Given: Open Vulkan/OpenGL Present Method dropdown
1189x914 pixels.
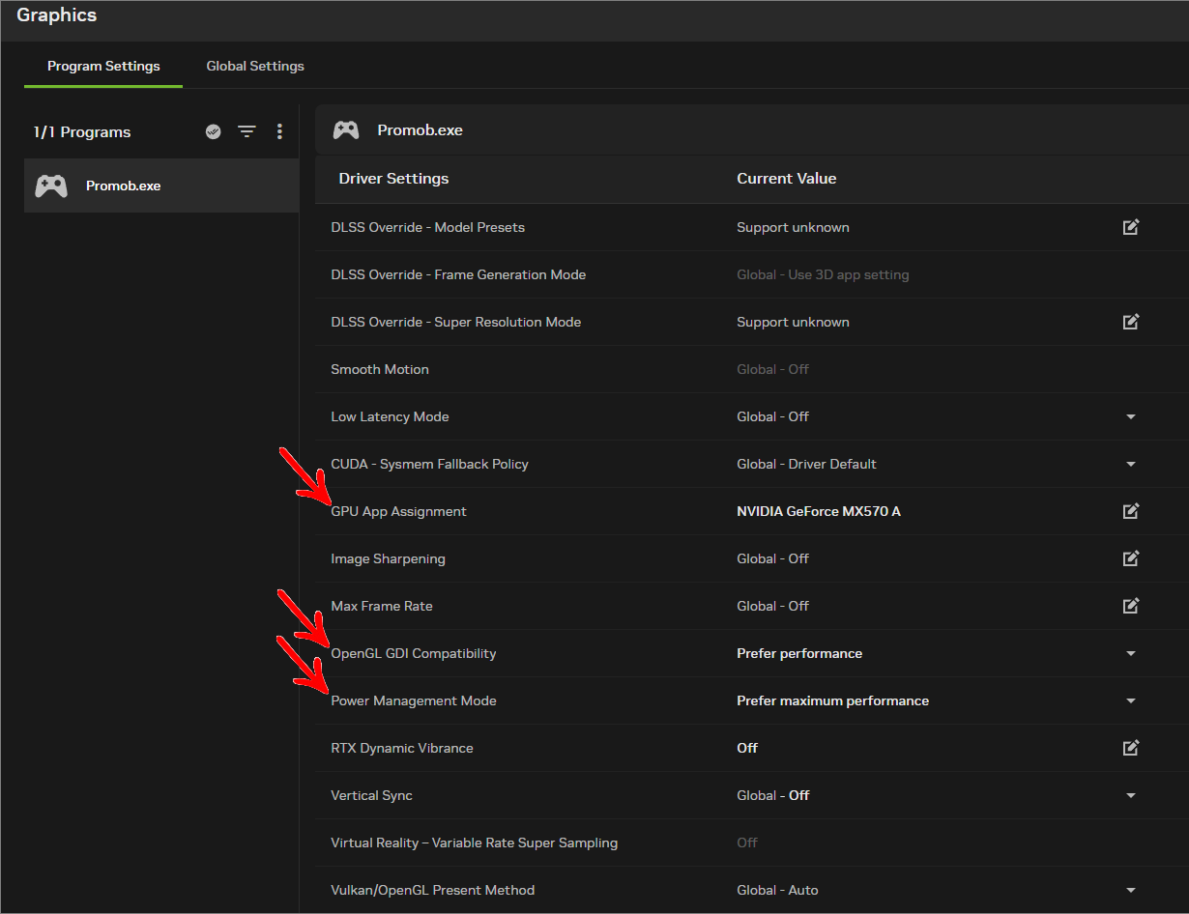Looking at the screenshot, I should (1131, 890).
